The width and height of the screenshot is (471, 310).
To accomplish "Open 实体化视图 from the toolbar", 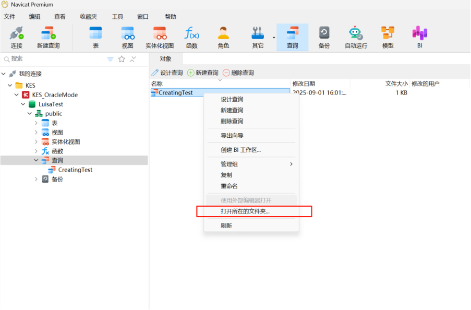I will [159, 37].
